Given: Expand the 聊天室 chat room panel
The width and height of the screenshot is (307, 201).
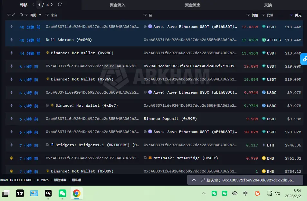Looking at the screenshot, I should coord(194,180).
